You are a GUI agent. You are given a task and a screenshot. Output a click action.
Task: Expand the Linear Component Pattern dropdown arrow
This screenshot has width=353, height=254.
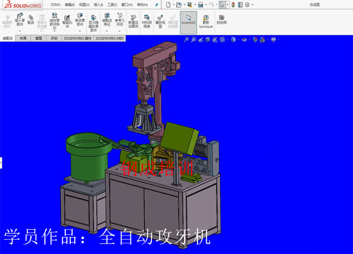[54, 31]
